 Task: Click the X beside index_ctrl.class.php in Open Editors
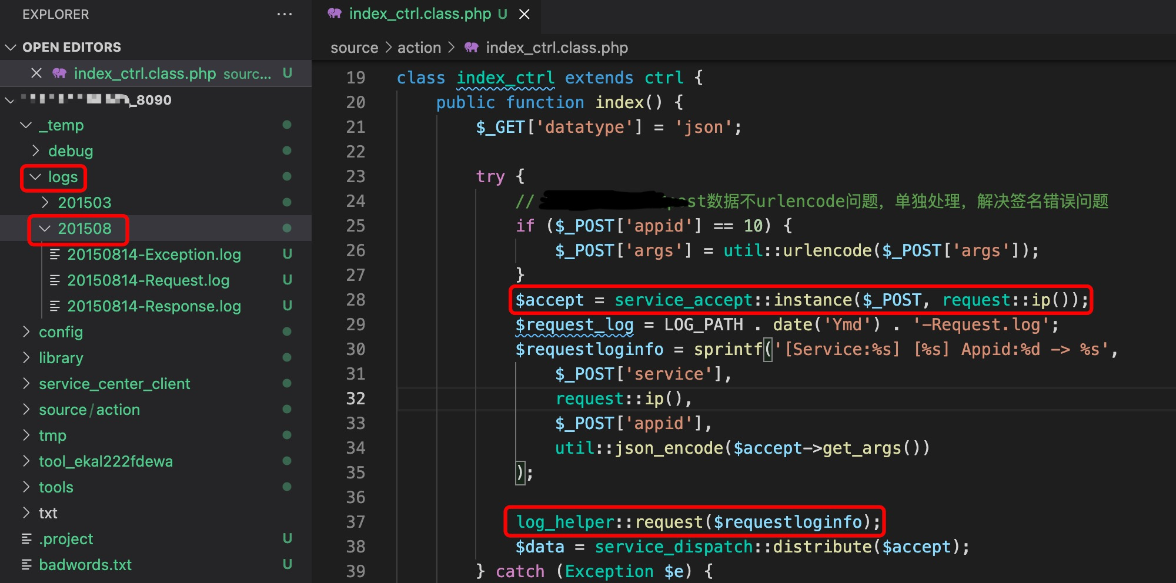point(36,73)
